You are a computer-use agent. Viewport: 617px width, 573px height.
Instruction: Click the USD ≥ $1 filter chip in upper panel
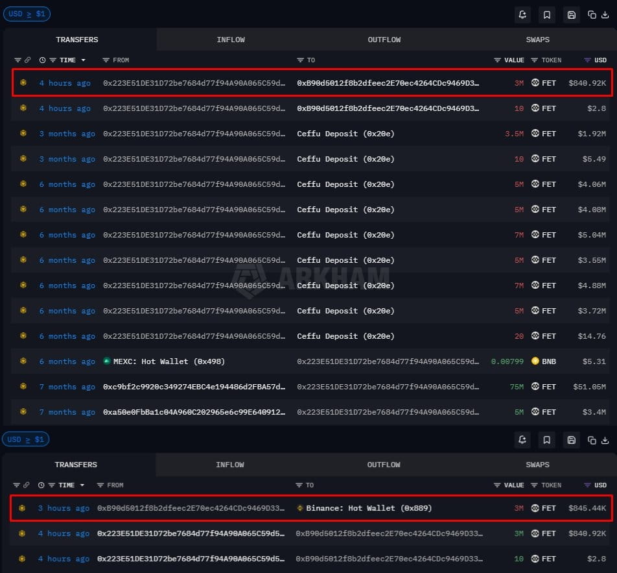click(27, 14)
